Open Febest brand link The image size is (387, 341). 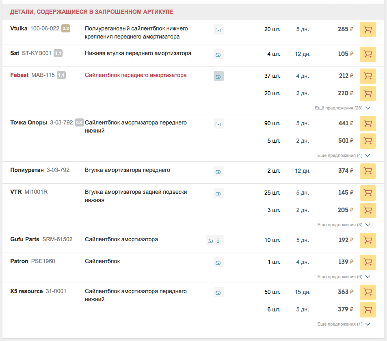[19, 75]
